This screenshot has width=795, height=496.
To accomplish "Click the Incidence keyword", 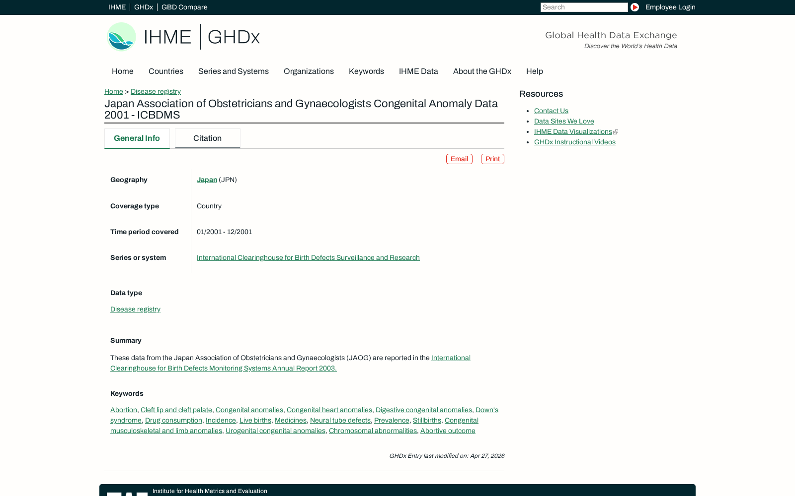I will [x=221, y=420].
